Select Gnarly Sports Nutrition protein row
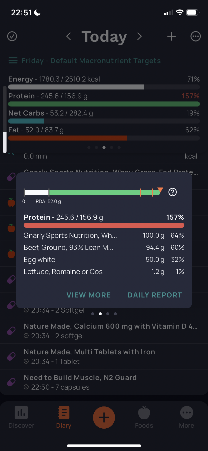This screenshot has width=208, height=451. [104, 236]
